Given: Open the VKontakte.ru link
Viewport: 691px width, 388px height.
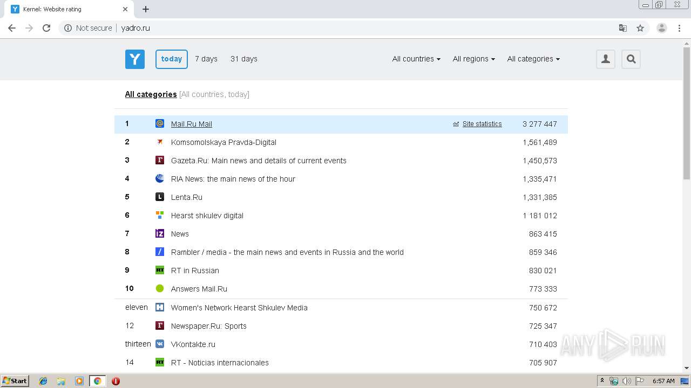Looking at the screenshot, I should coord(193,344).
